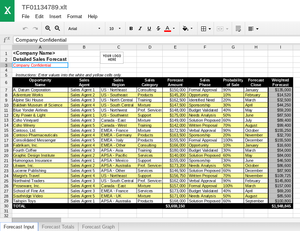300x231 pixels.
Task: Select row 7 header
Action: (6, 90)
